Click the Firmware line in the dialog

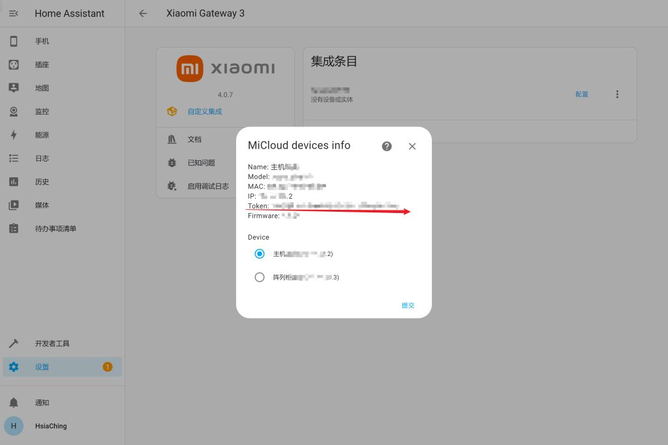point(273,216)
